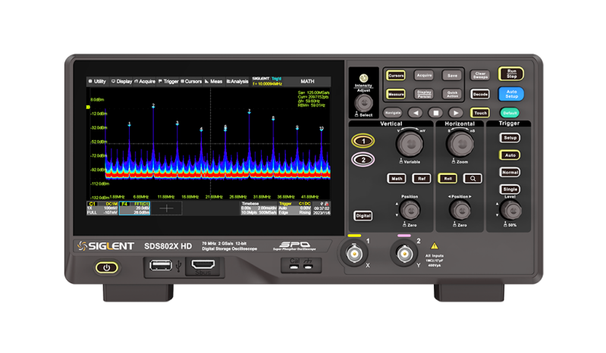Open the Analysis menu

click(x=237, y=81)
